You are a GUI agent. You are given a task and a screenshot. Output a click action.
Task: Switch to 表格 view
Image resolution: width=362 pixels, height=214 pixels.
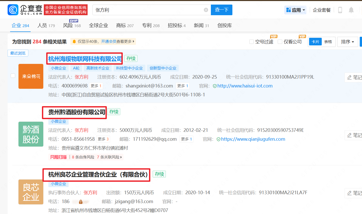coord(328,42)
